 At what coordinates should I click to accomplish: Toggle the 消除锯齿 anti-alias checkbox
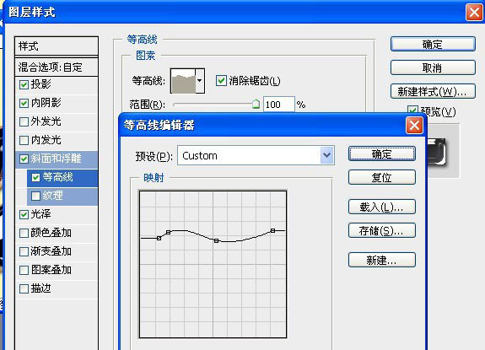[x=221, y=81]
